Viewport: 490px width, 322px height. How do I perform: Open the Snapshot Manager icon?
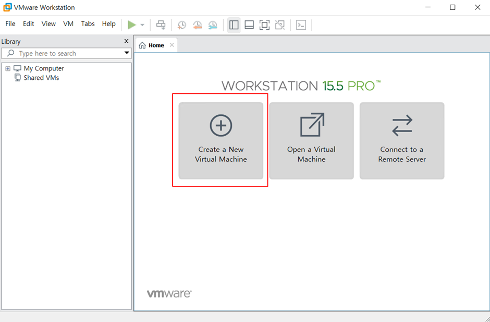[x=213, y=25]
